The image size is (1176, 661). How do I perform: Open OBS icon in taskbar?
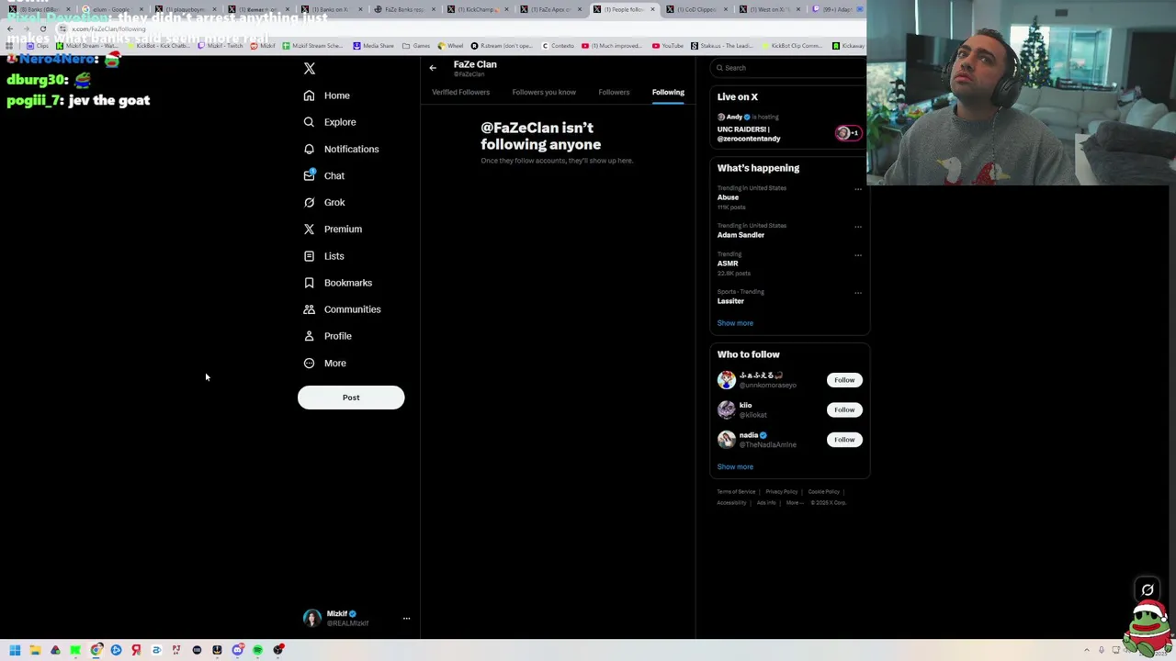pos(277,650)
